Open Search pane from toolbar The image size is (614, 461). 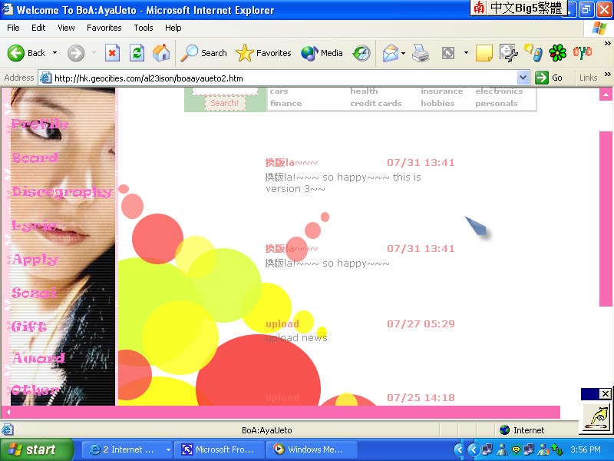(x=203, y=53)
